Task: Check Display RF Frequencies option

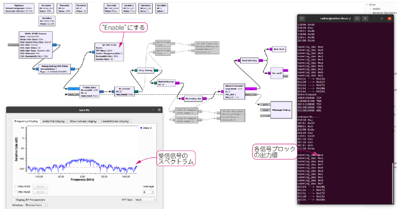Action: click(14, 200)
